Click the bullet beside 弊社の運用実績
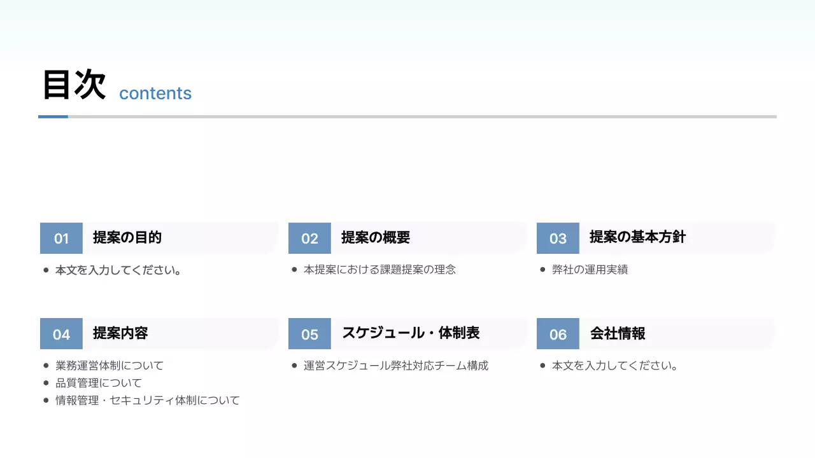Viewport: 815px width, 458px height. click(541, 269)
